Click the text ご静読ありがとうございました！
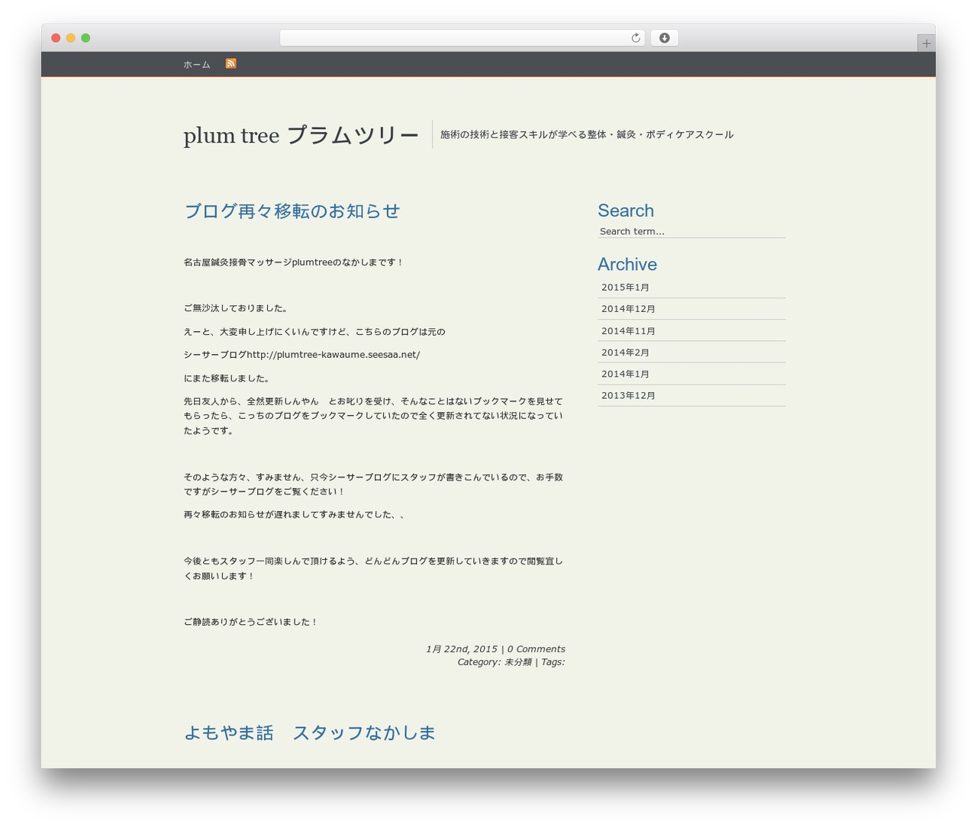 coord(250,622)
